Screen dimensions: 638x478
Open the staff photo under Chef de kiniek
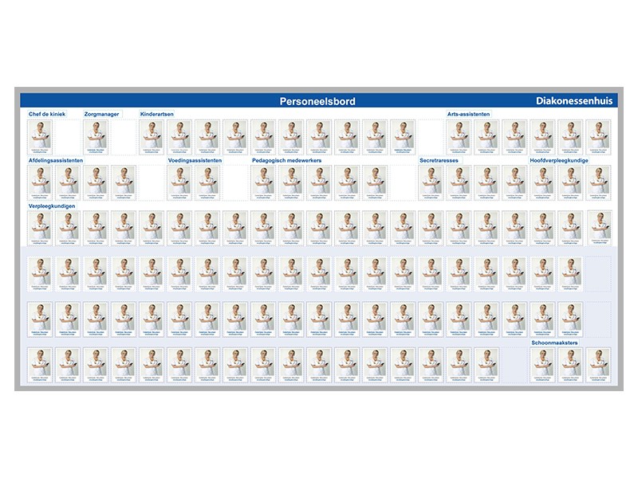coord(40,137)
